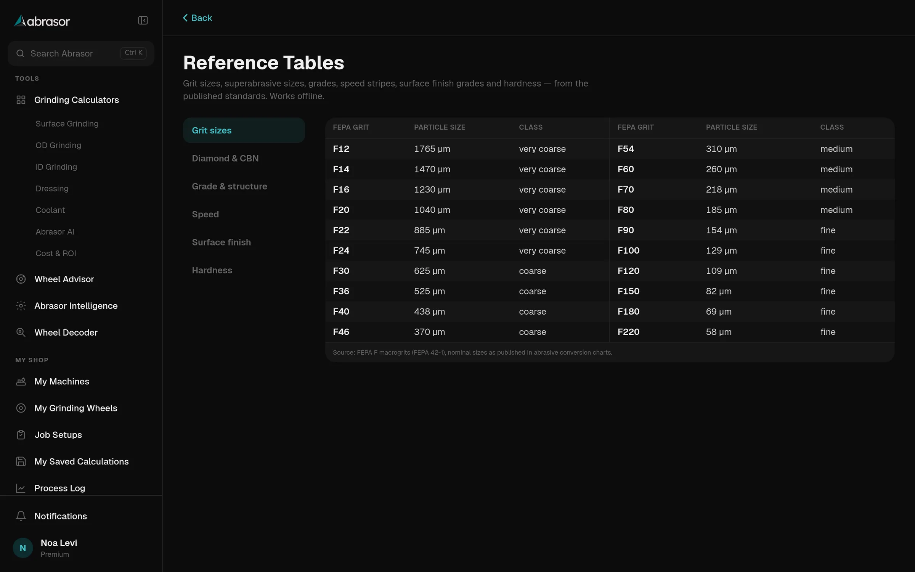Collapse the sidebar with the panel icon
Screen dimensions: 915x572
pyautogui.click(x=143, y=20)
